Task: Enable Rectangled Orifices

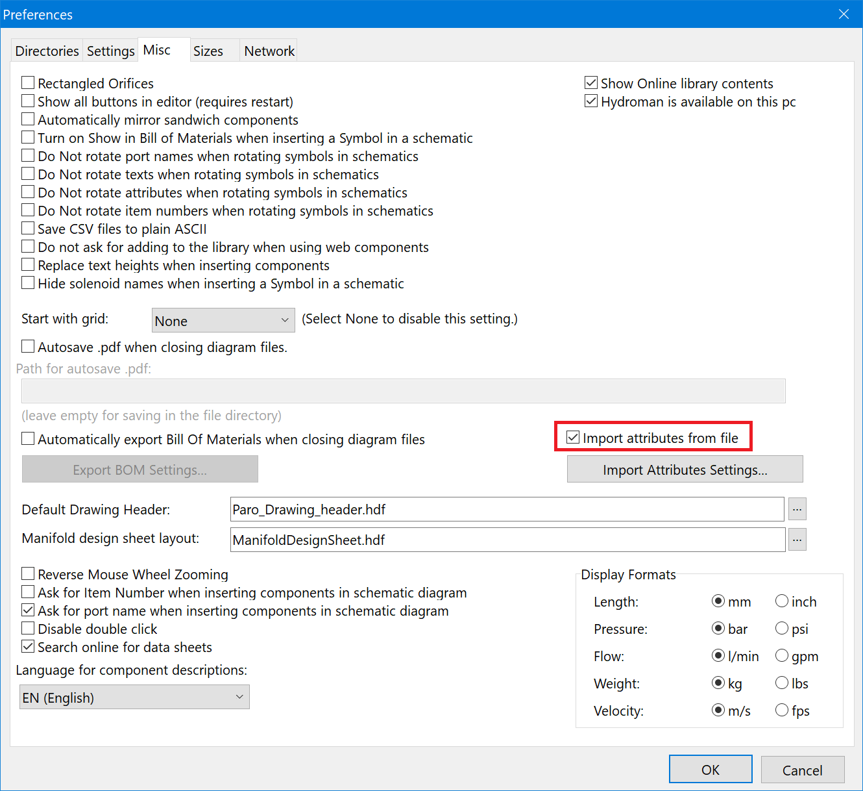Action: [28, 82]
